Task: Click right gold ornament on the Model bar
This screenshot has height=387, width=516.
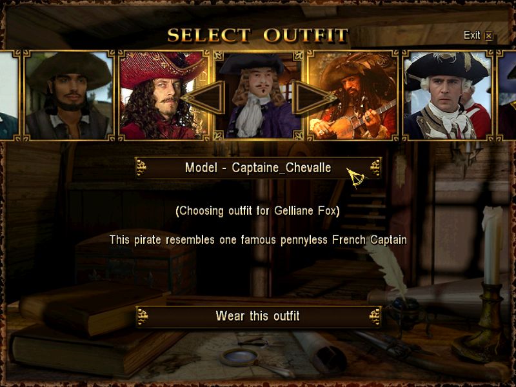Action: pos(375,168)
